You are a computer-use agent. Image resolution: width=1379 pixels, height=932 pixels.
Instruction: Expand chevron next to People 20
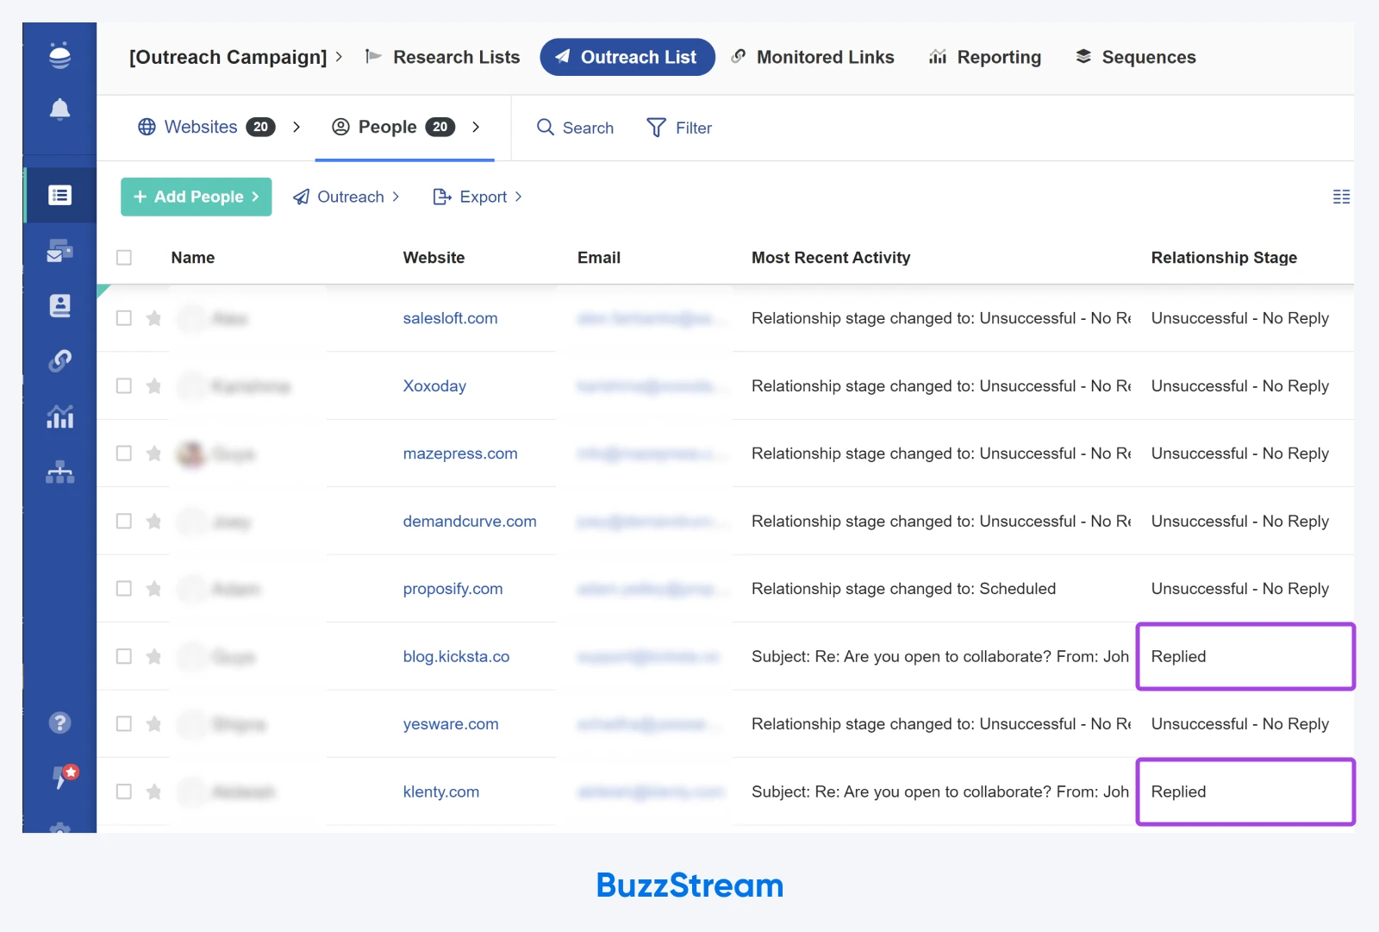tap(476, 127)
